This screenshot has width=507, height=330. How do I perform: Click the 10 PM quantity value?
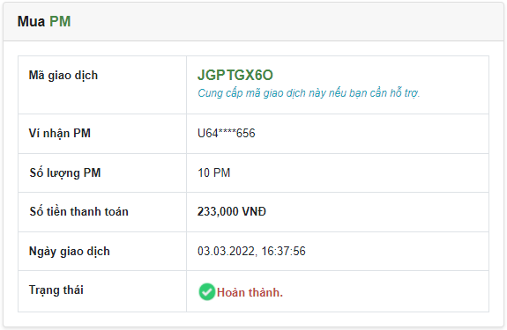click(x=213, y=172)
